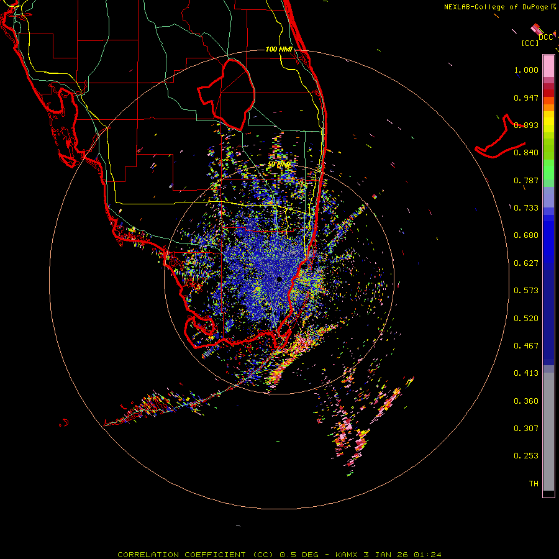Click the 0.413 legend value
The image size is (559, 559).
click(x=526, y=373)
